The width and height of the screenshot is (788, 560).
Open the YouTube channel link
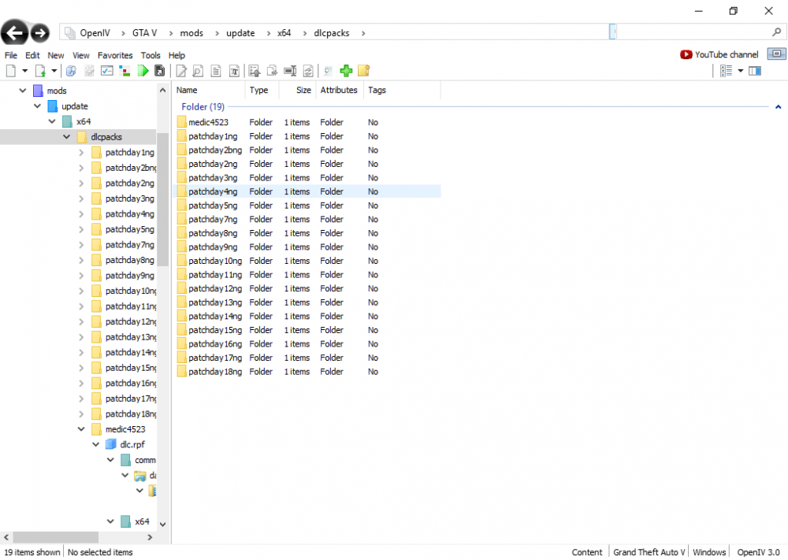pos(719,54)
